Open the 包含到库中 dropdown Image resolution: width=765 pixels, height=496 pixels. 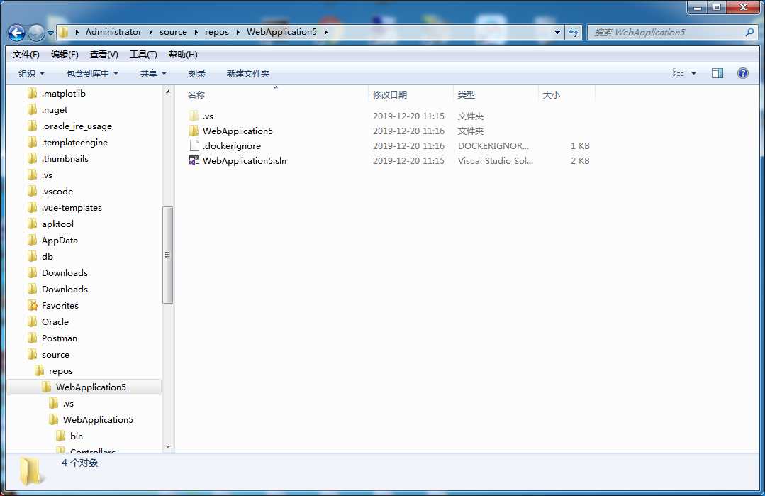coord(92,73)
